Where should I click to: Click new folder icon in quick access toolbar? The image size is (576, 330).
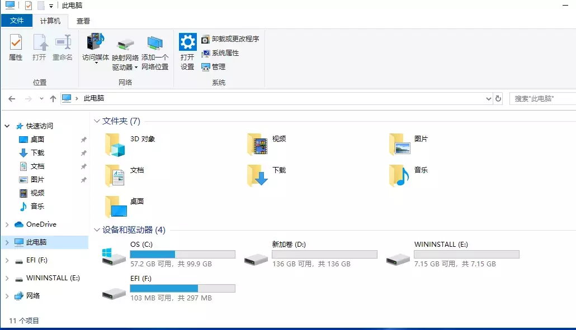pyautogui.click(x=41, y=6)
